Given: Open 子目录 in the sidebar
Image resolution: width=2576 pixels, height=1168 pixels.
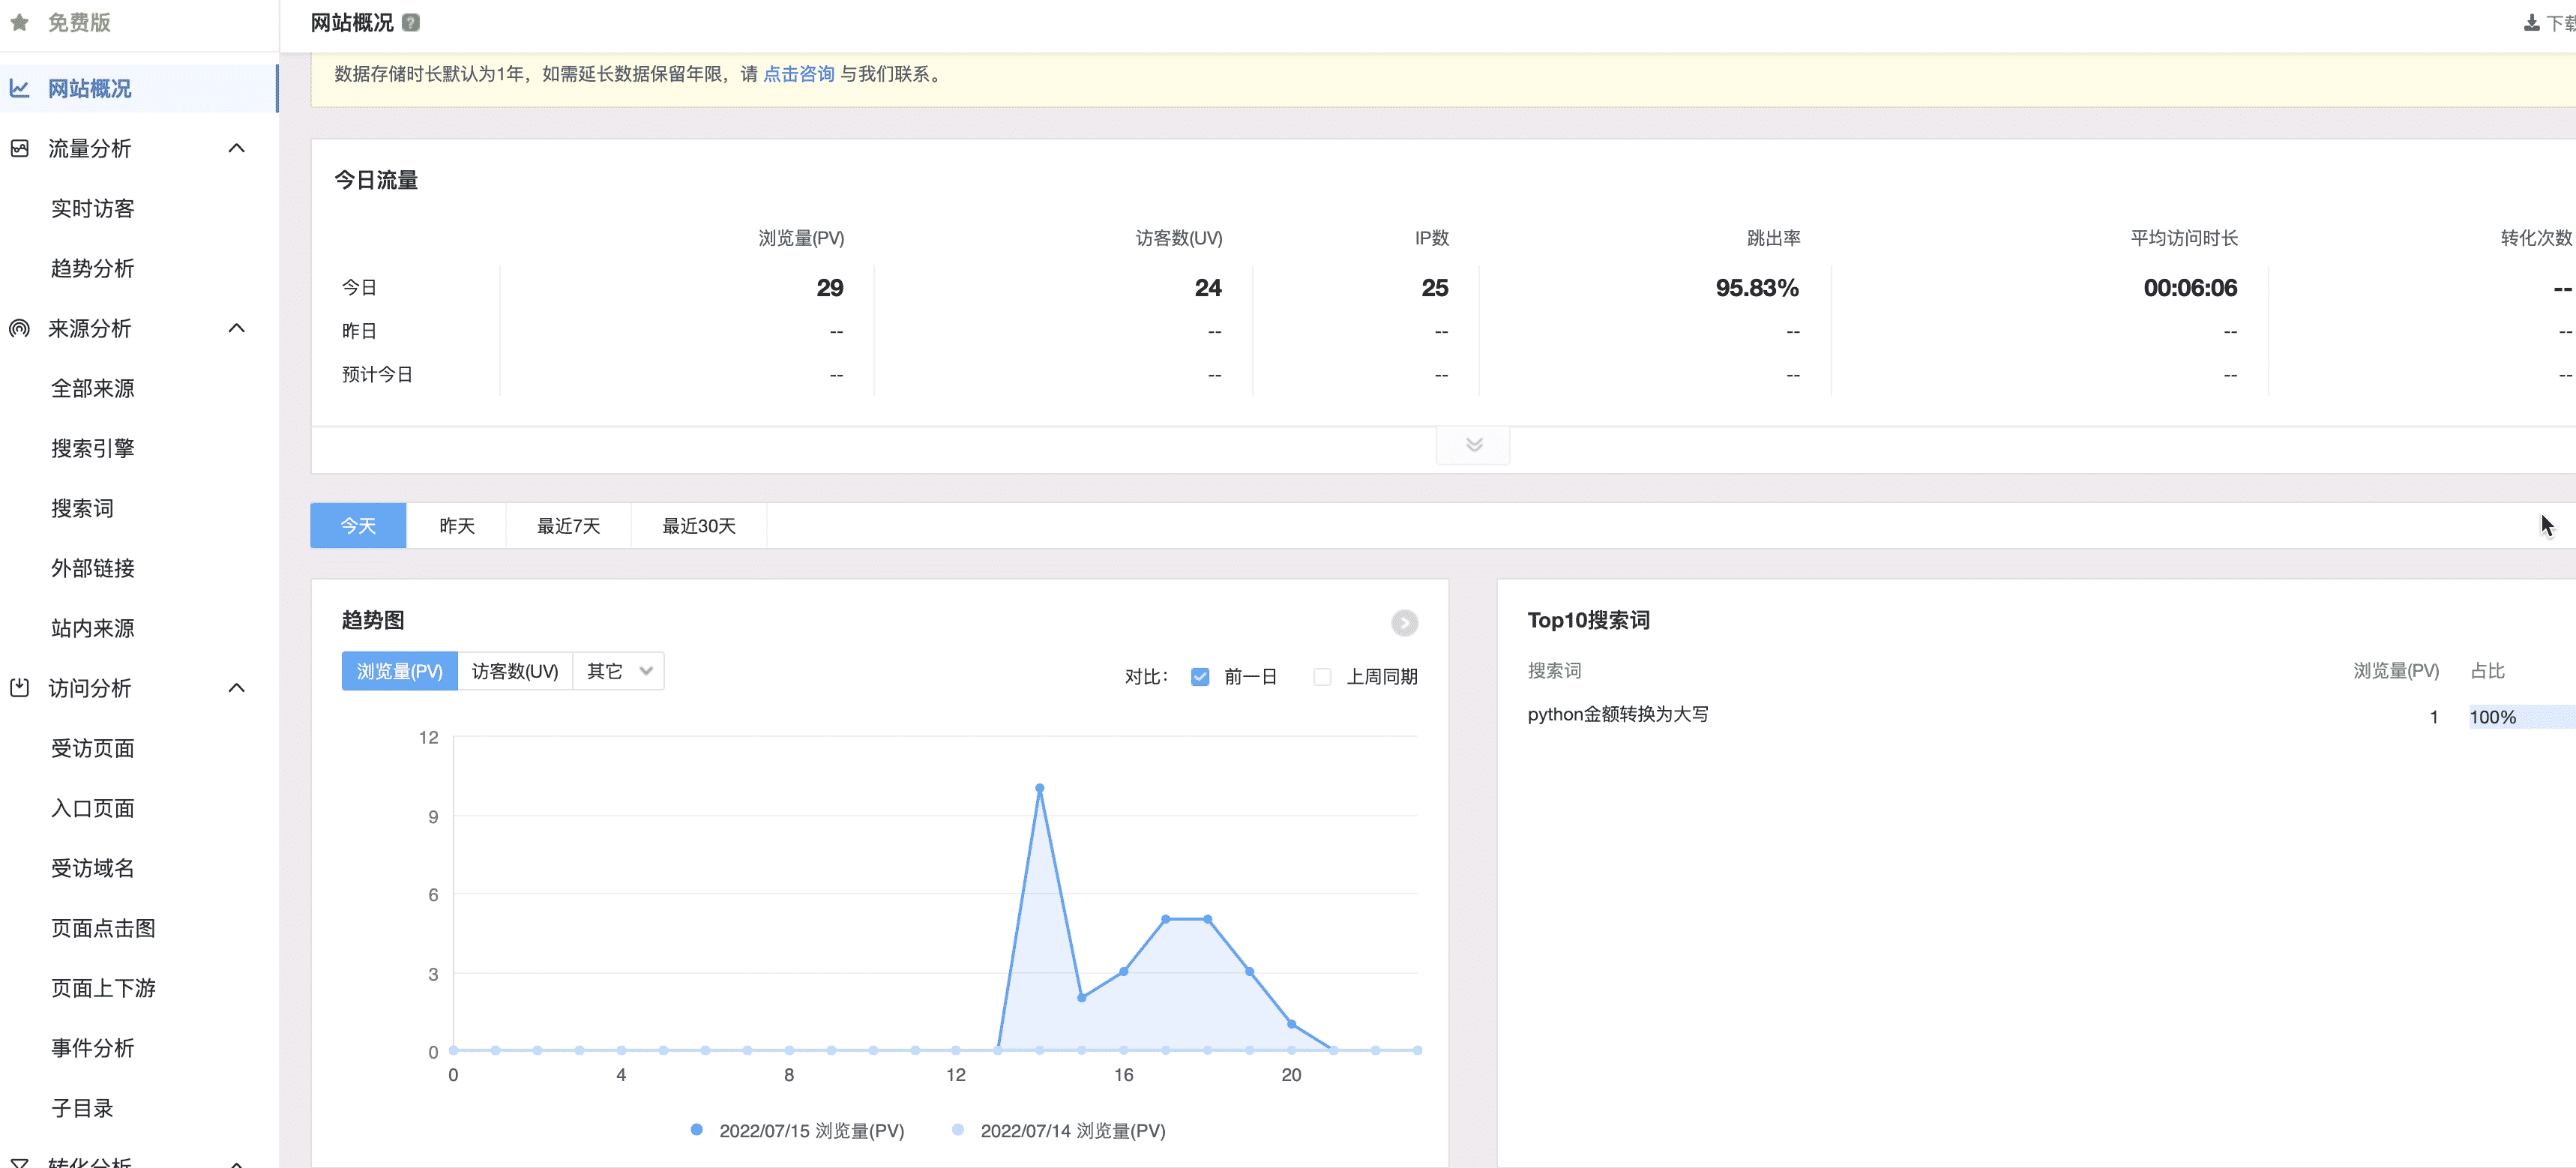Looking at the screenshot, I should point(82,1108).
